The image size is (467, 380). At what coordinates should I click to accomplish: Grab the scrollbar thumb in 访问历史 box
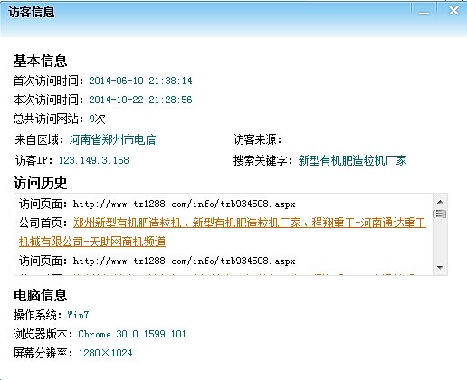(x=440, y=214)
